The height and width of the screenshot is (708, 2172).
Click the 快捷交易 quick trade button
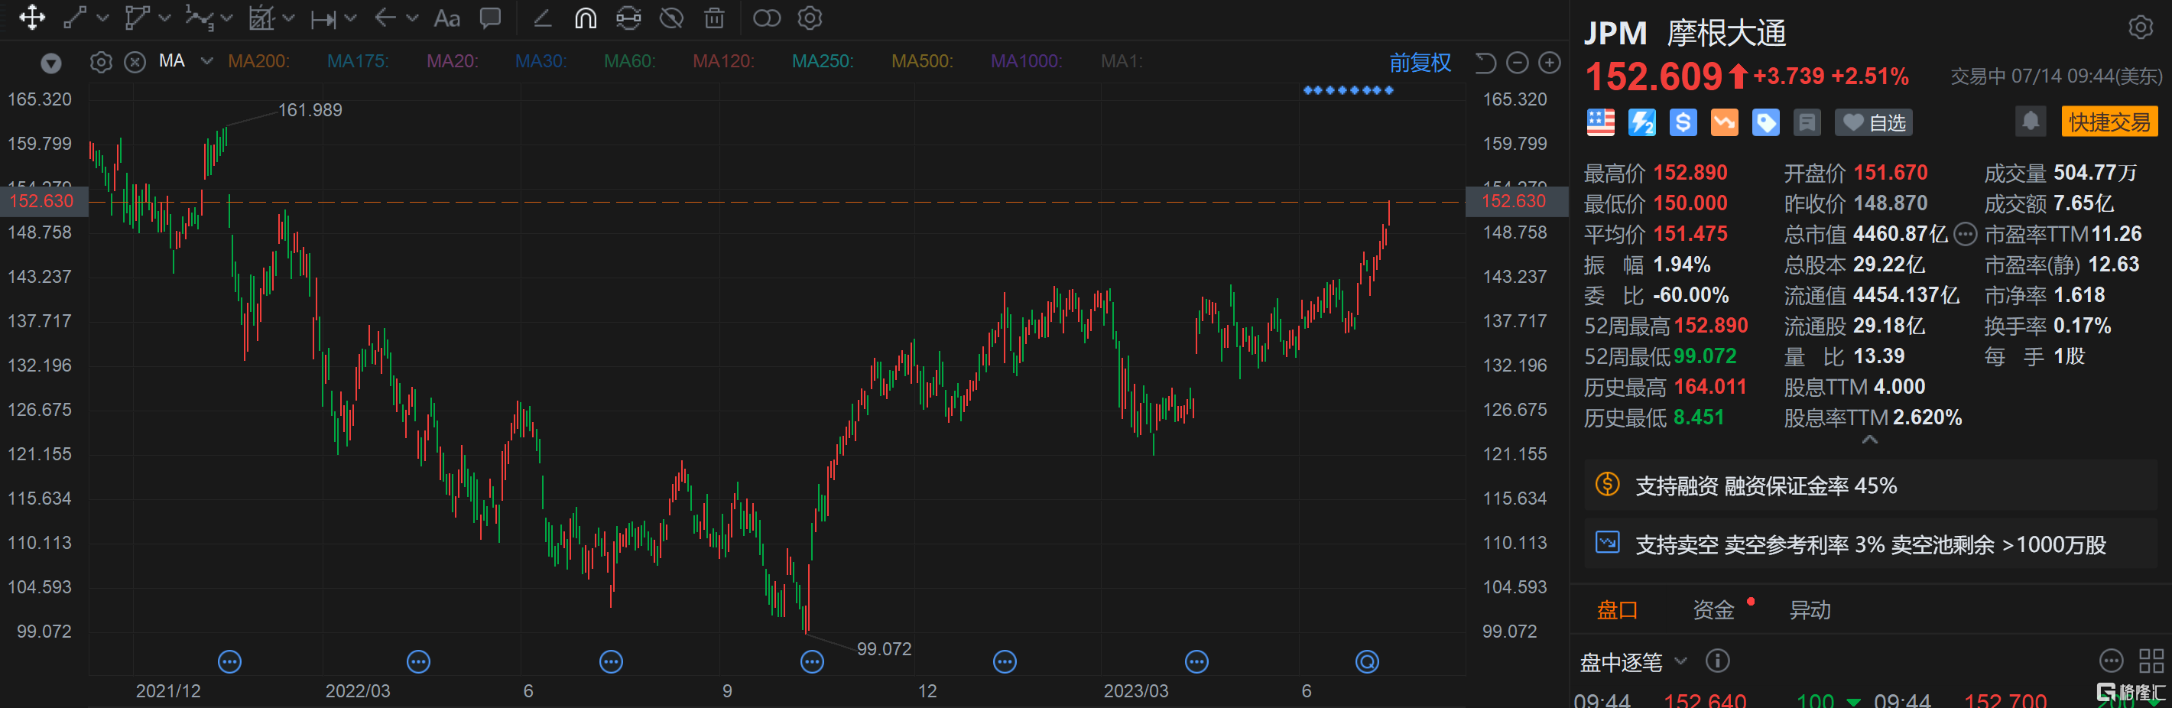tap(2109, 122)
